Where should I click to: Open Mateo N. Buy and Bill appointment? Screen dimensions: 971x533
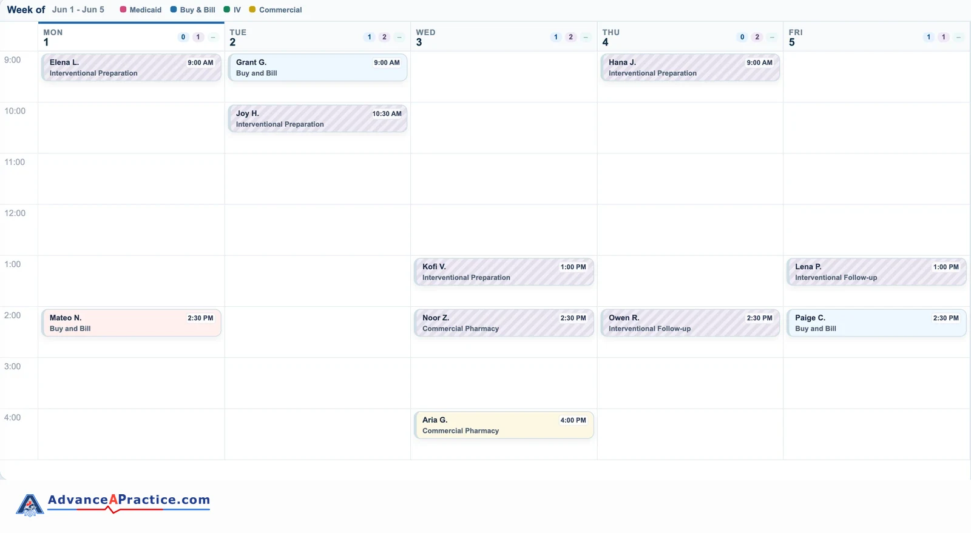point(131,323)
